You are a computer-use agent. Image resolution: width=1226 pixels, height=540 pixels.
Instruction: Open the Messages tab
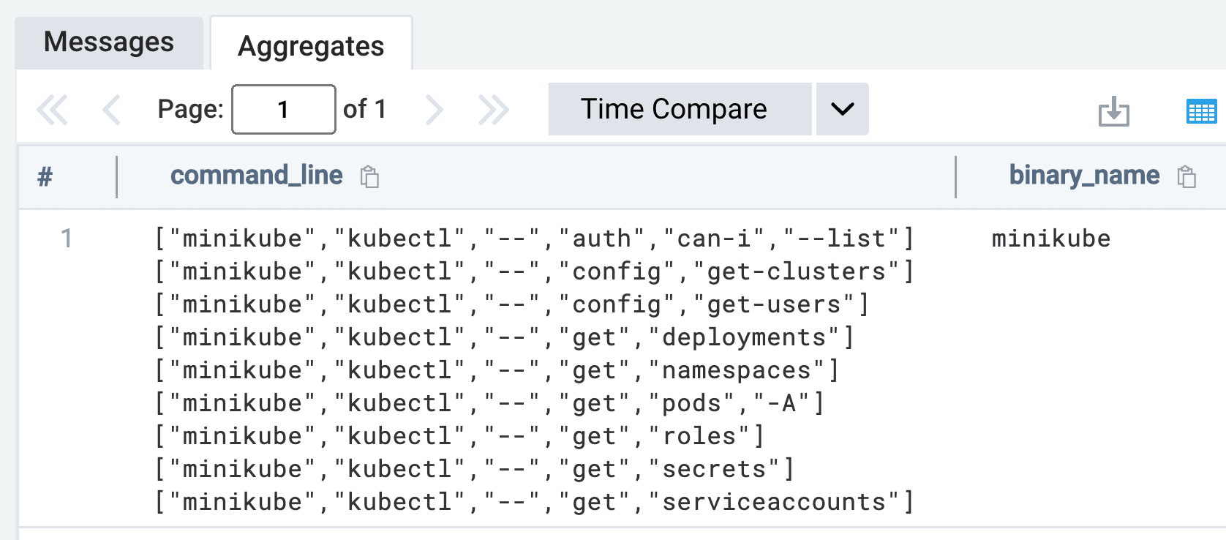(x=109, y=42)
